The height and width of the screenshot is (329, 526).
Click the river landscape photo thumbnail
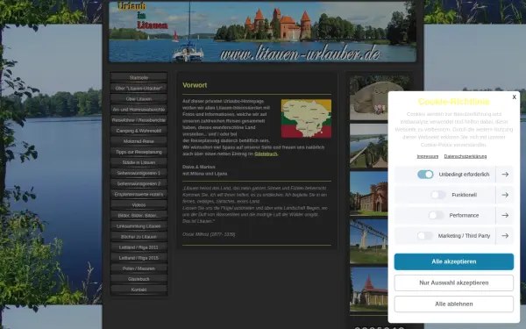369,146
